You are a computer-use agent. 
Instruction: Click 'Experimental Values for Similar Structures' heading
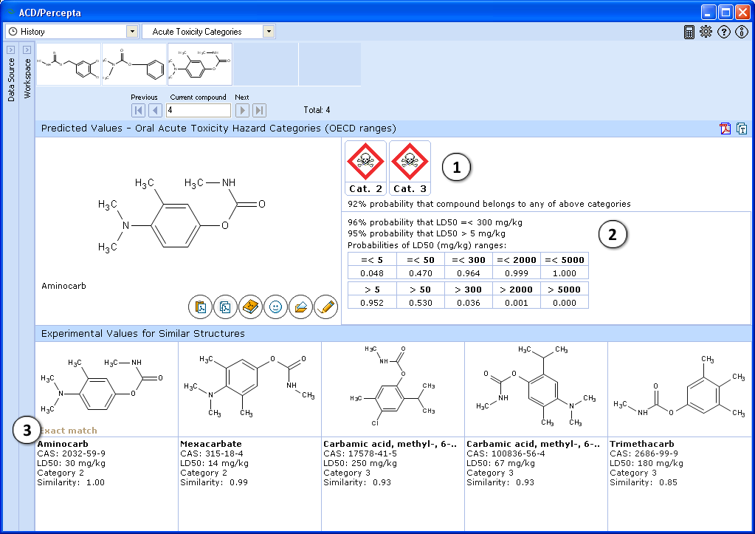coord(143,334)
